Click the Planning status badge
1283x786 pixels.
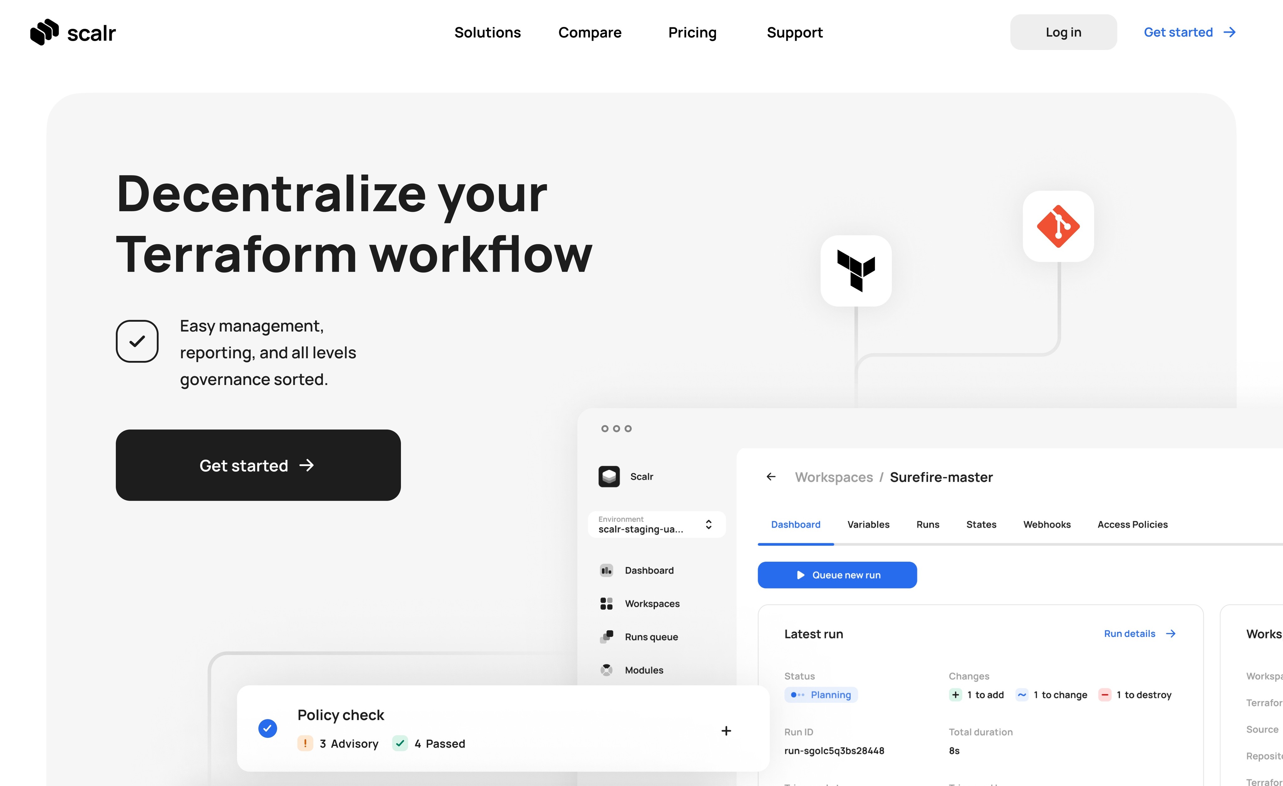coord(821,695)
